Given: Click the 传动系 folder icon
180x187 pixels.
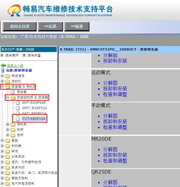Looking at the screenshot, I should [13, 124].
